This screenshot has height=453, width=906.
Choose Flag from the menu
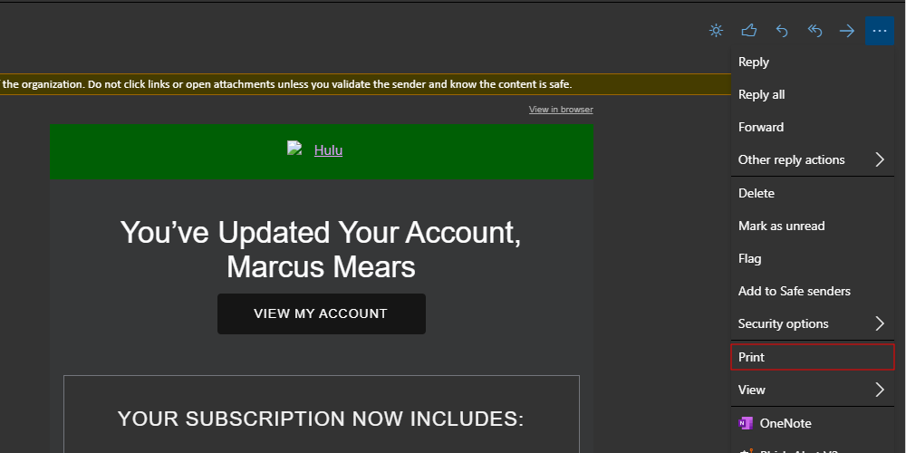750,258
